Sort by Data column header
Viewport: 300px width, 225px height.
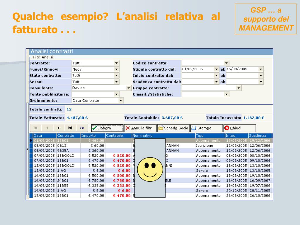tap(45, 135)
